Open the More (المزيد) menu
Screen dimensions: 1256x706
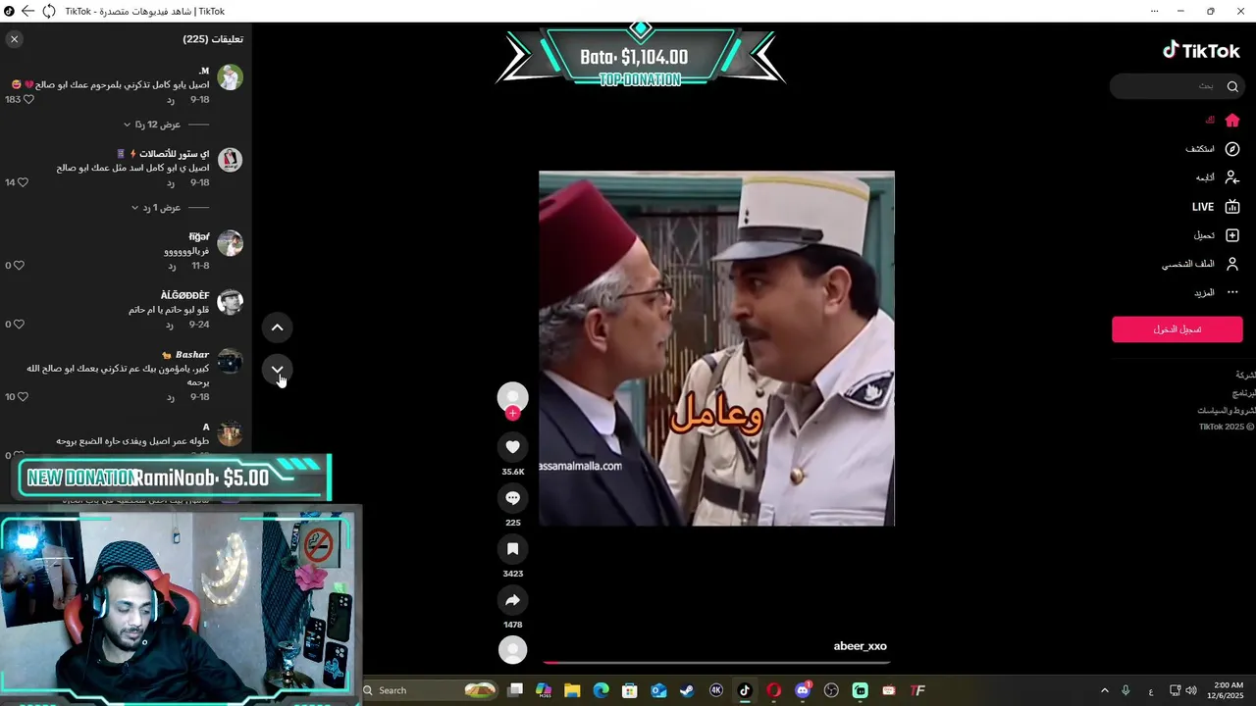[1216, 292]
